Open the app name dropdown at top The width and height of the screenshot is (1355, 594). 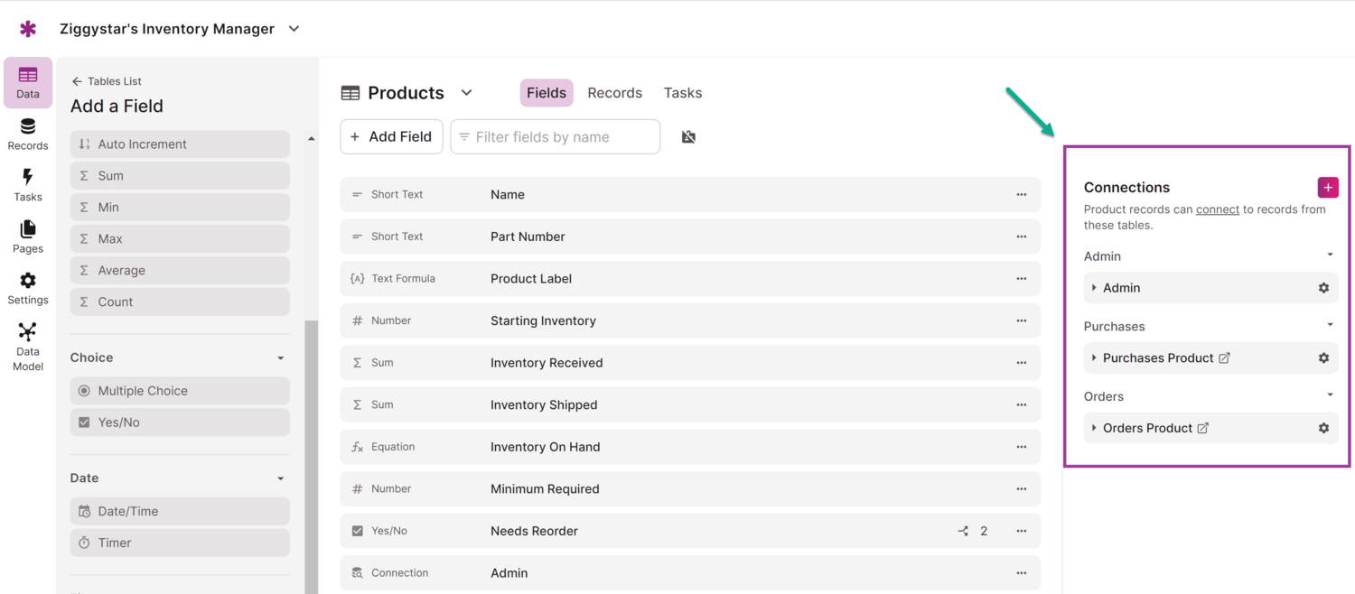294,29
